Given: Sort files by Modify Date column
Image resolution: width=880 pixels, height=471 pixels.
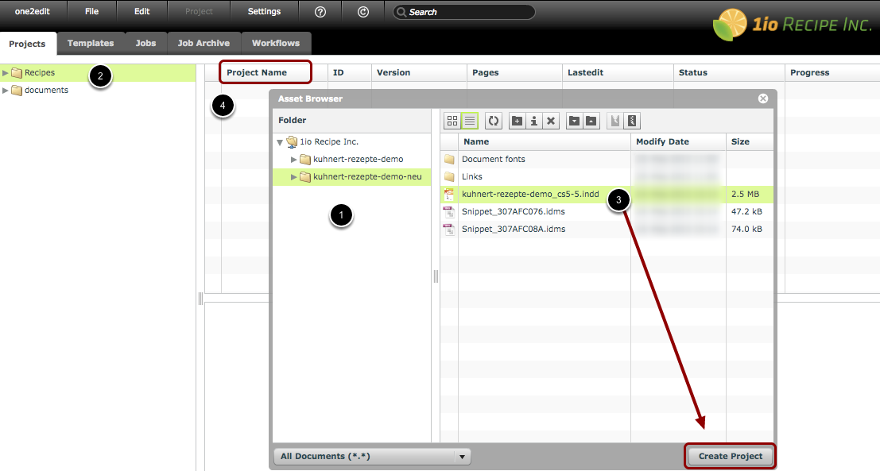Looking at the screenshot, I should 679,142.
